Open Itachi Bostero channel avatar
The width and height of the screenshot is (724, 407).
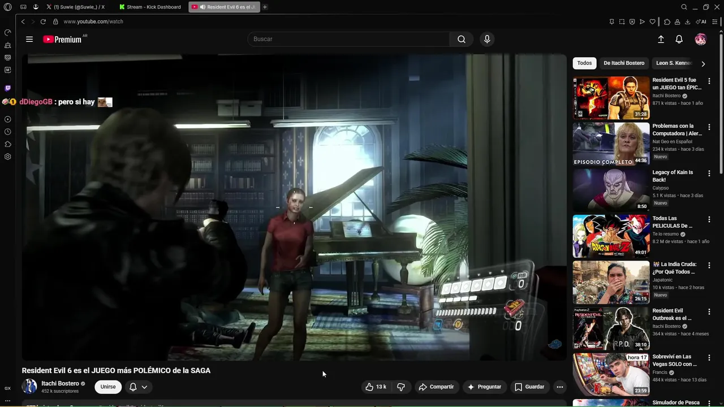tap(29, 387)
